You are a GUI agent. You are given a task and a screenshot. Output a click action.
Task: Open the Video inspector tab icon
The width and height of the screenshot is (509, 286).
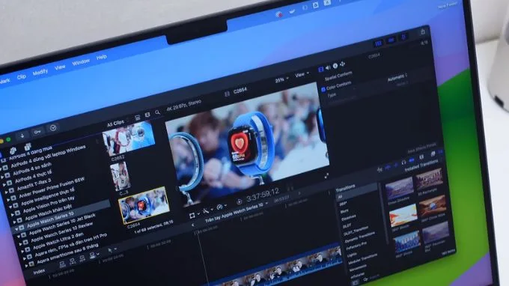(320, 69)
